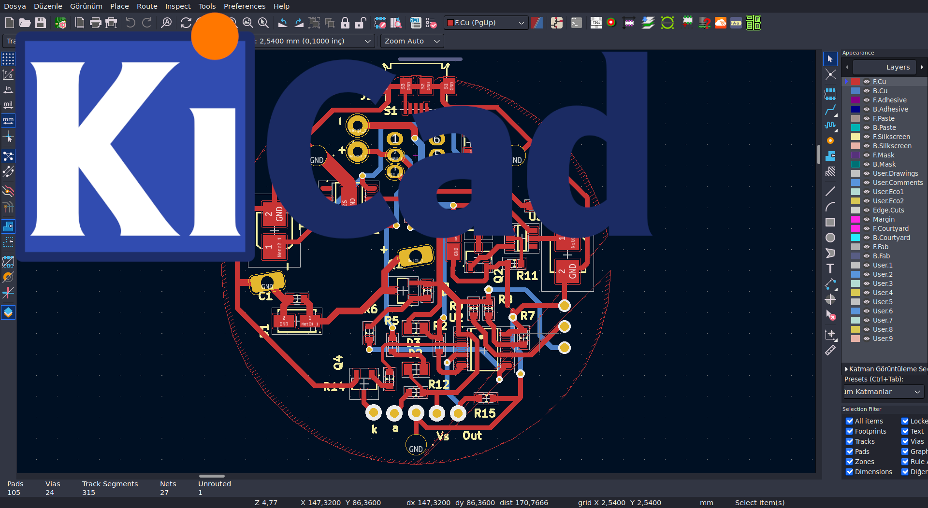Open Board Setup icon
928x508 pixels.
point(61,23)
